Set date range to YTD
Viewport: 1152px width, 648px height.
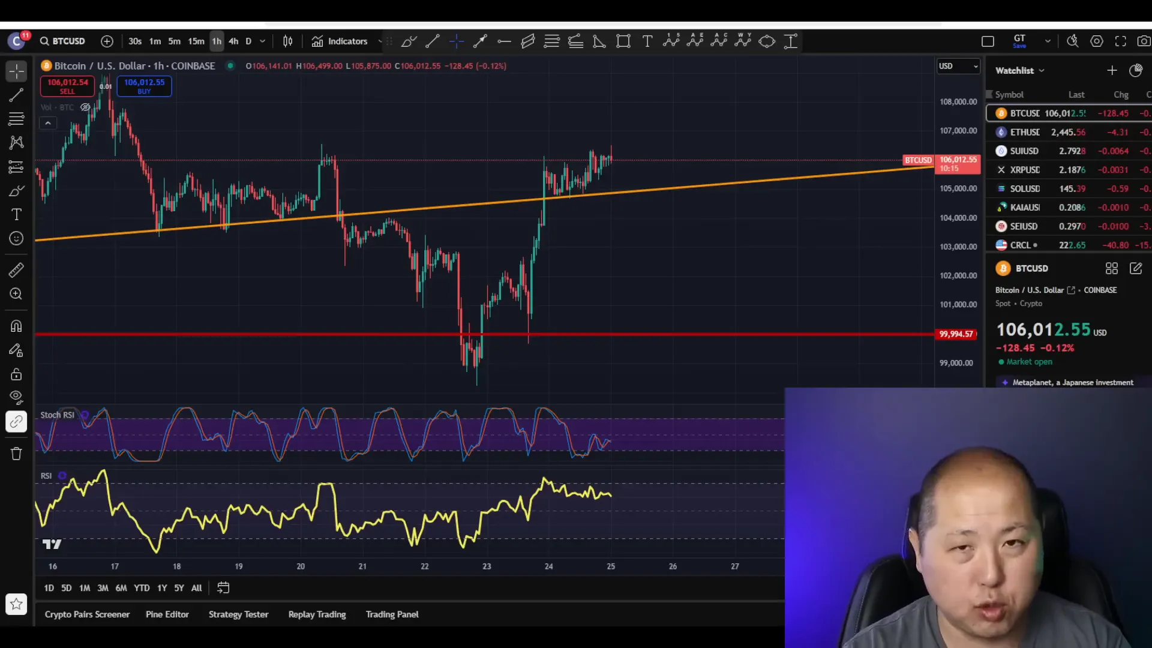(x=142, y=588)
